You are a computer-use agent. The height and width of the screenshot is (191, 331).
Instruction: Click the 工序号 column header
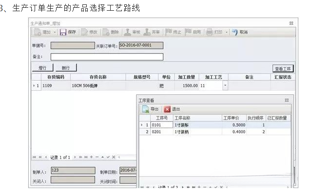pyautogui.click(x=162, y=118)
